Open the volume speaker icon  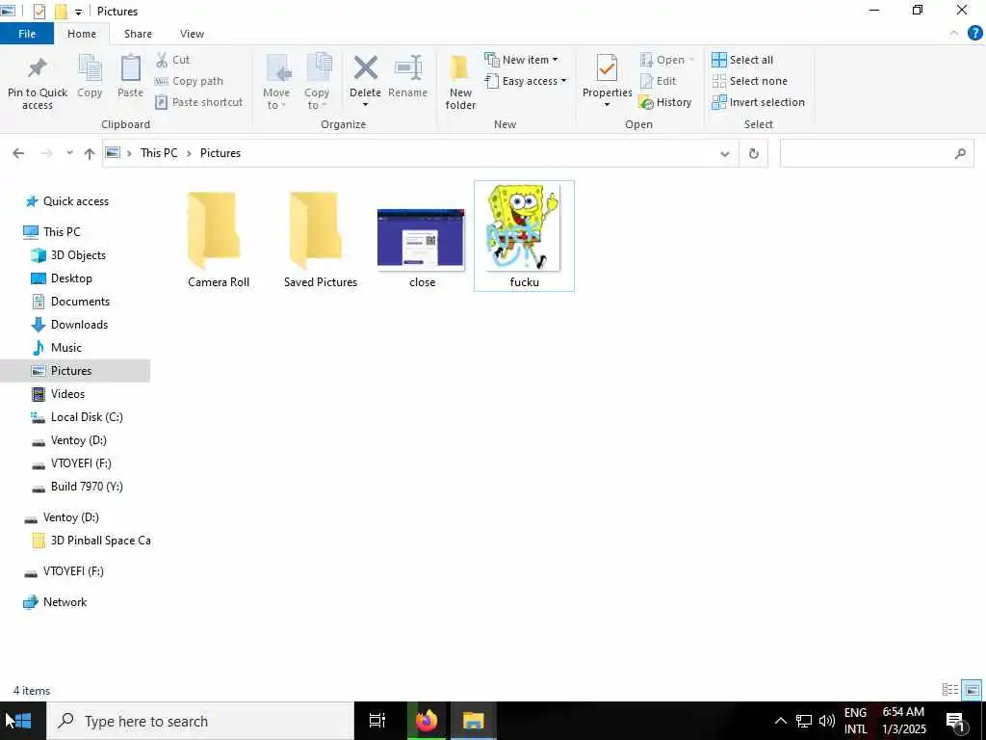click(x=827, y=721)
